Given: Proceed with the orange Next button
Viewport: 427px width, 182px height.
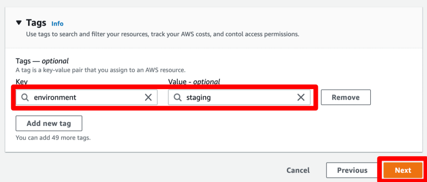Looking at the screenshot, I should click(x=403, y=170).
